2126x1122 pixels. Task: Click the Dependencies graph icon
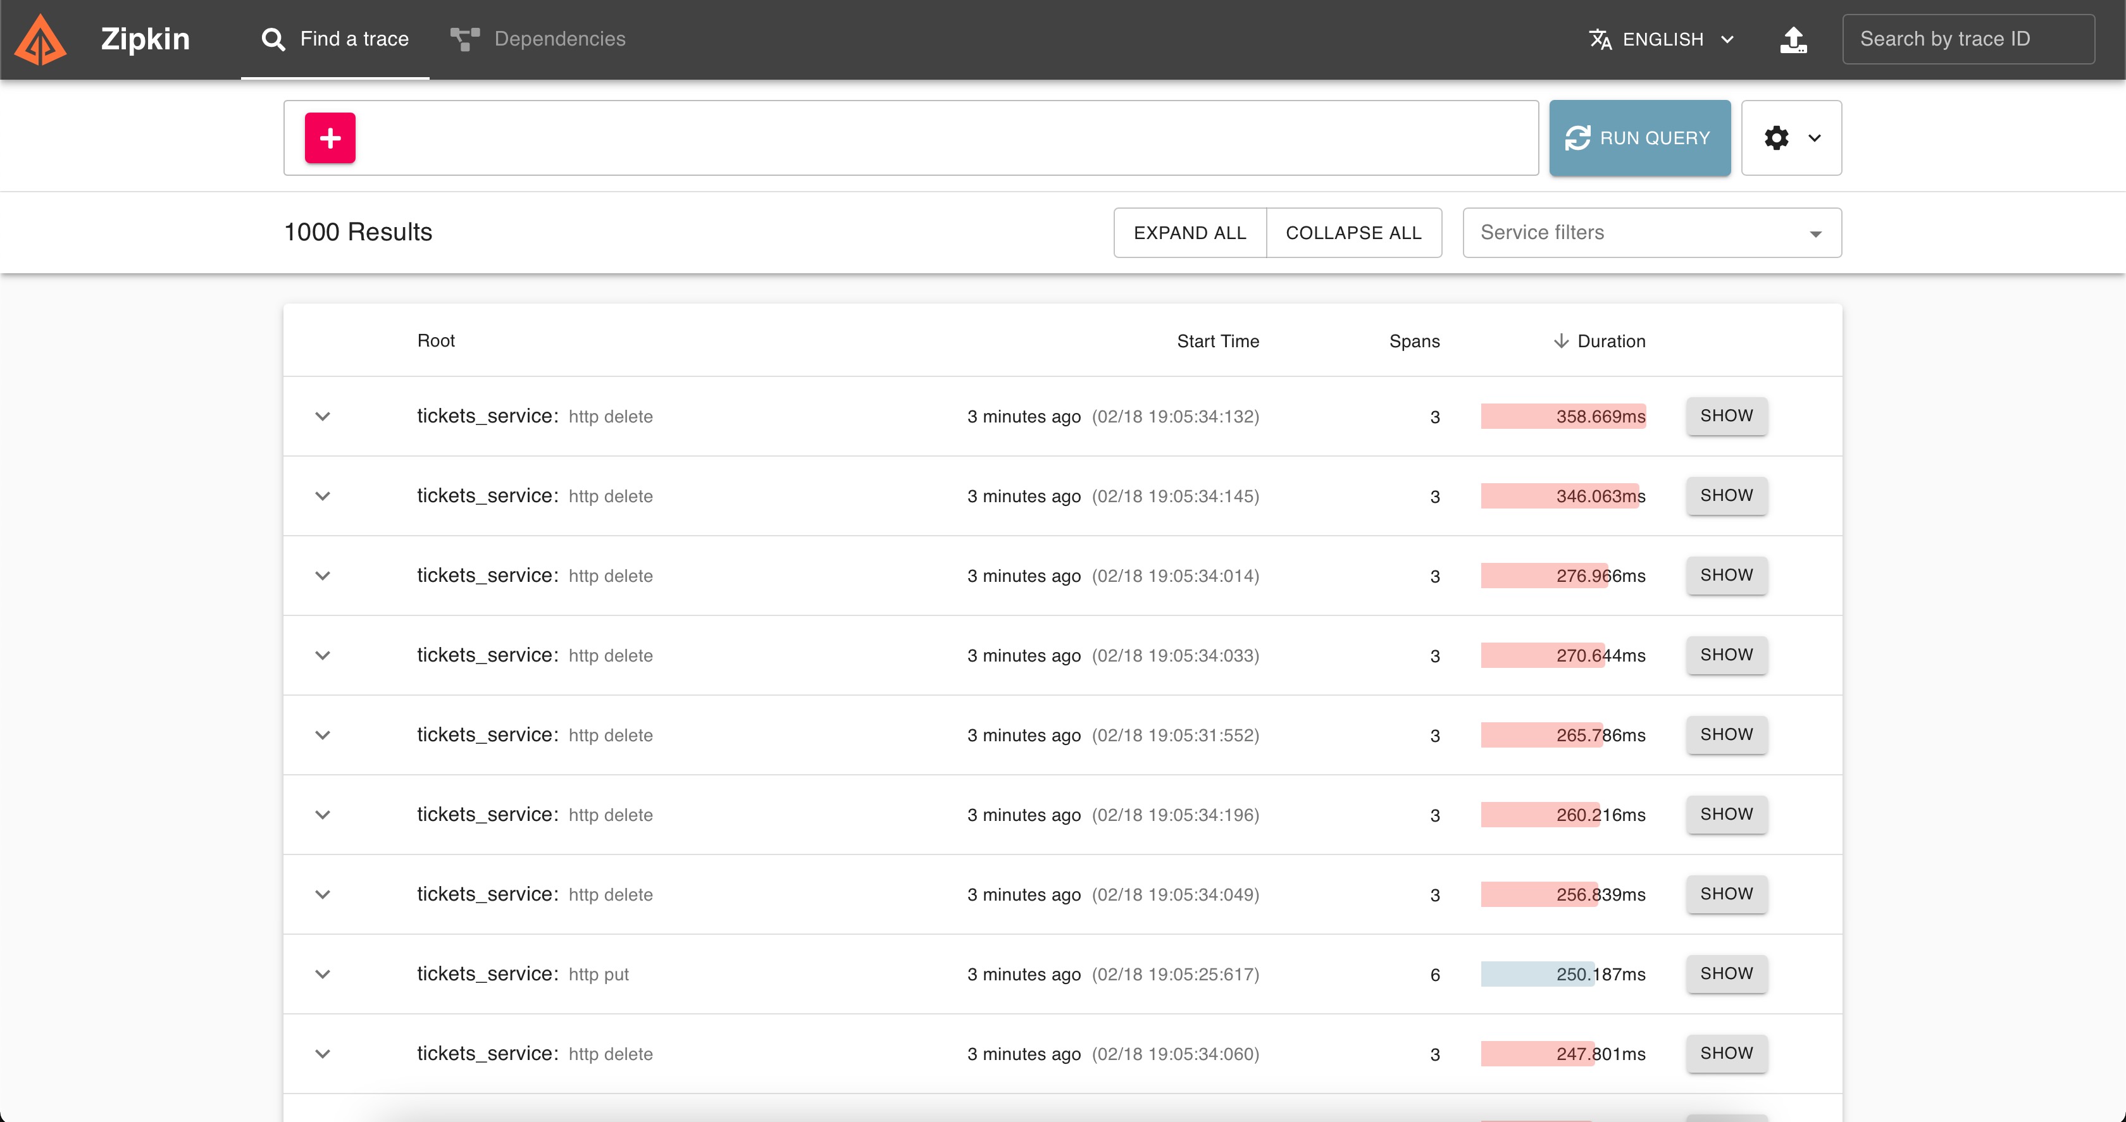(x=464, y=39)
